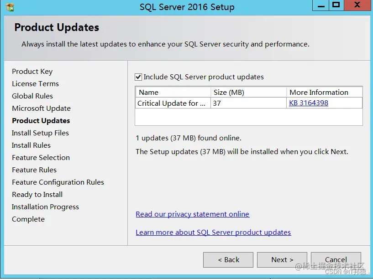Select the Install Rules step

click(x=31, y=145)
